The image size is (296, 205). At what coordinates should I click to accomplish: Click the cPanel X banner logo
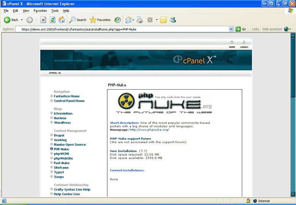click(194, 60)
